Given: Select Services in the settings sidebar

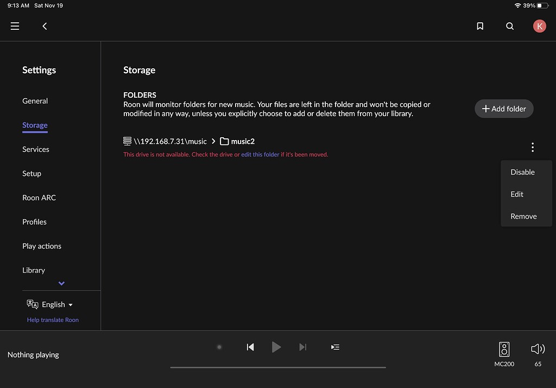Looking at the screenshot, I should tap(35, 149).
